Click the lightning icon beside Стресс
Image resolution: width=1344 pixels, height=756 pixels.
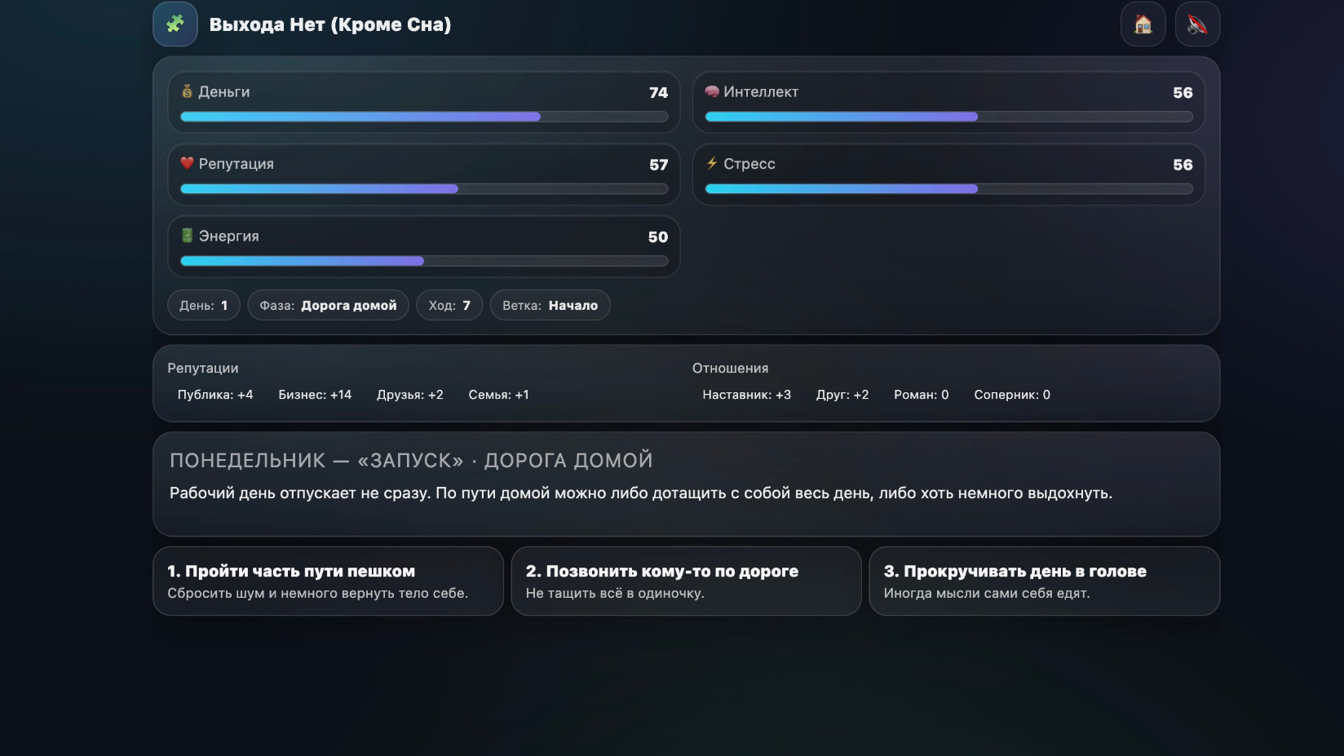[711, 163]
